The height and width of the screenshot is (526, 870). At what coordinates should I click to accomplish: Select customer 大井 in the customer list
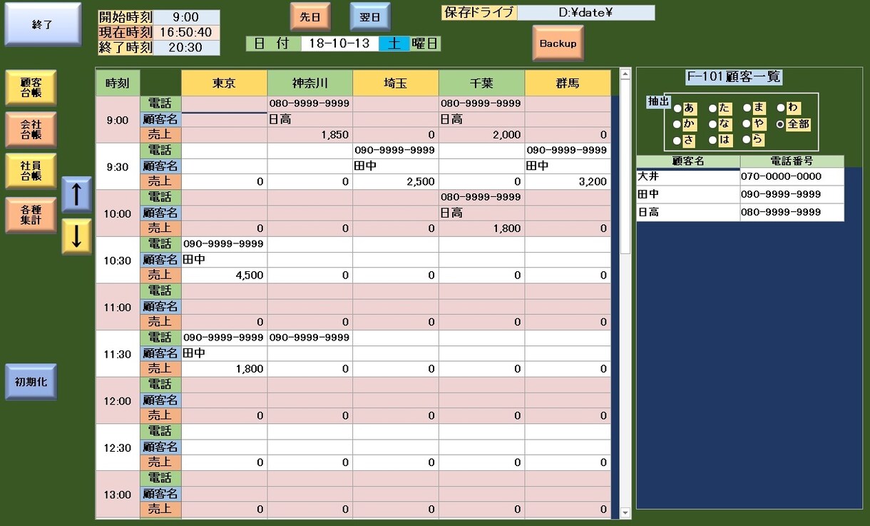tap(688, 176)
